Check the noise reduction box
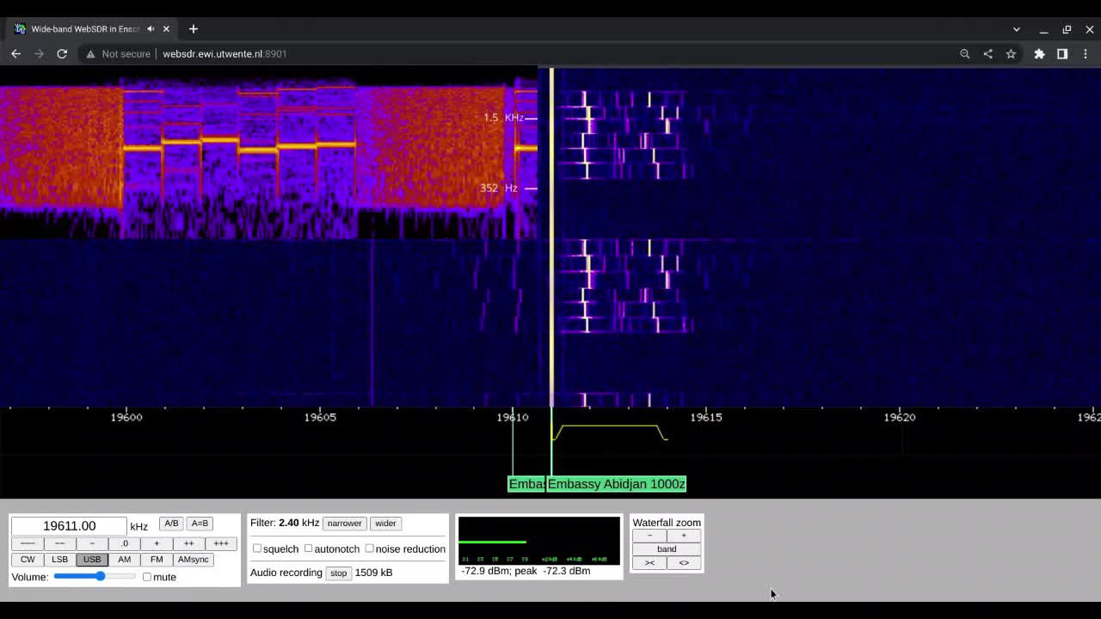 [369, 549]
